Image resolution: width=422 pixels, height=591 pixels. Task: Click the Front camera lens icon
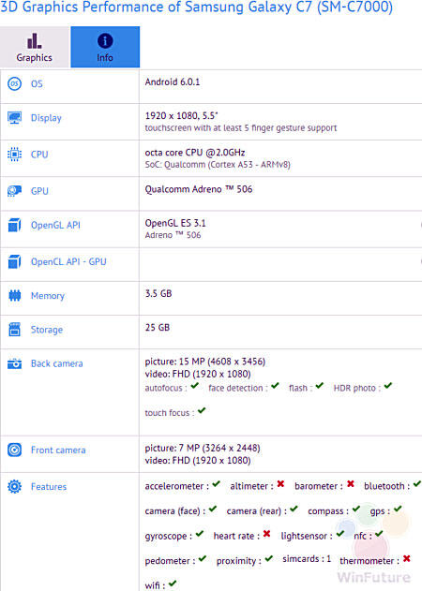coord(14,450)
